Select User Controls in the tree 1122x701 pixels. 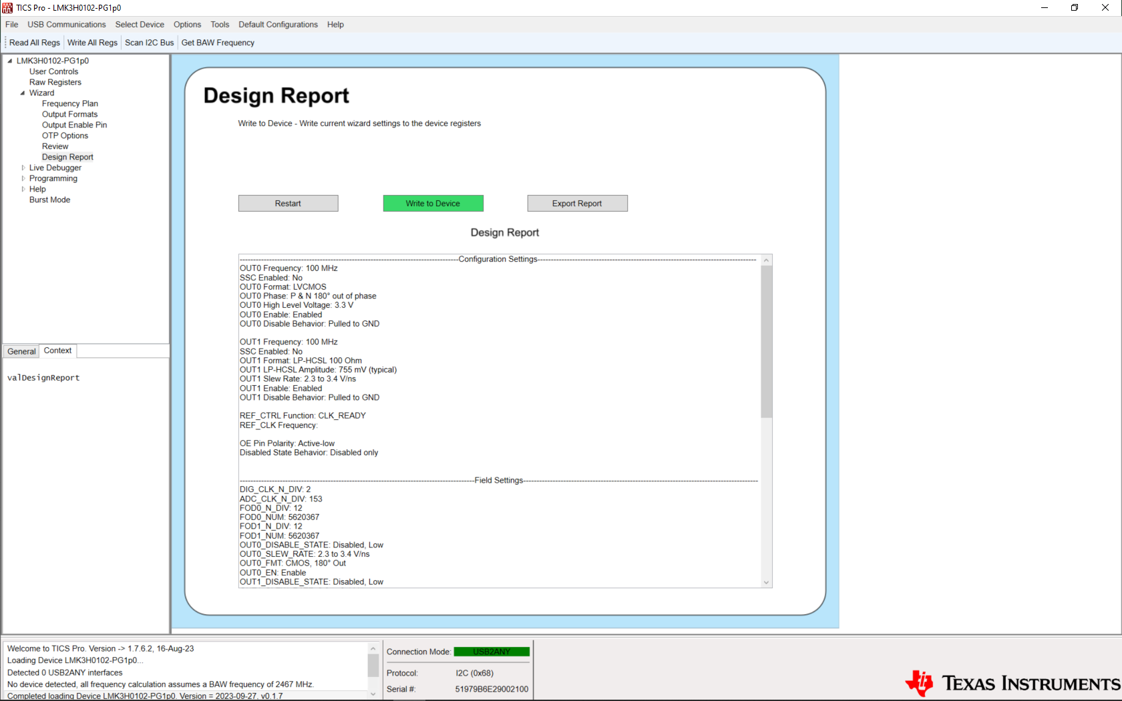pyautogui.click(x=53, y=71)
